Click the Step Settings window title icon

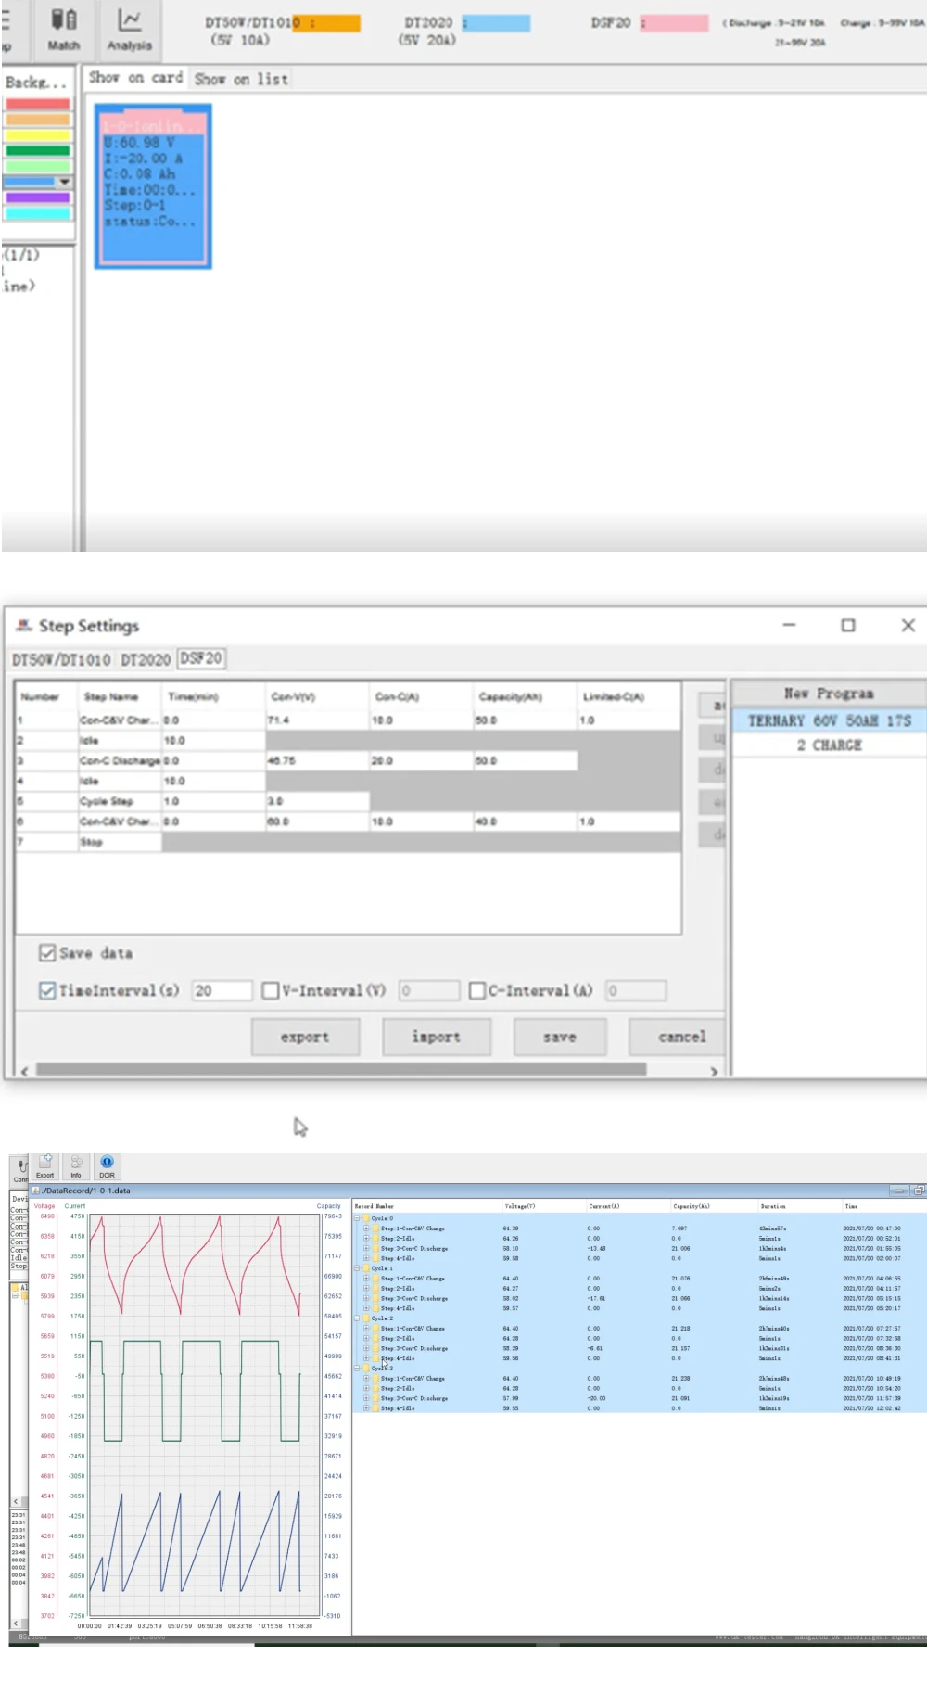(24, 626)
